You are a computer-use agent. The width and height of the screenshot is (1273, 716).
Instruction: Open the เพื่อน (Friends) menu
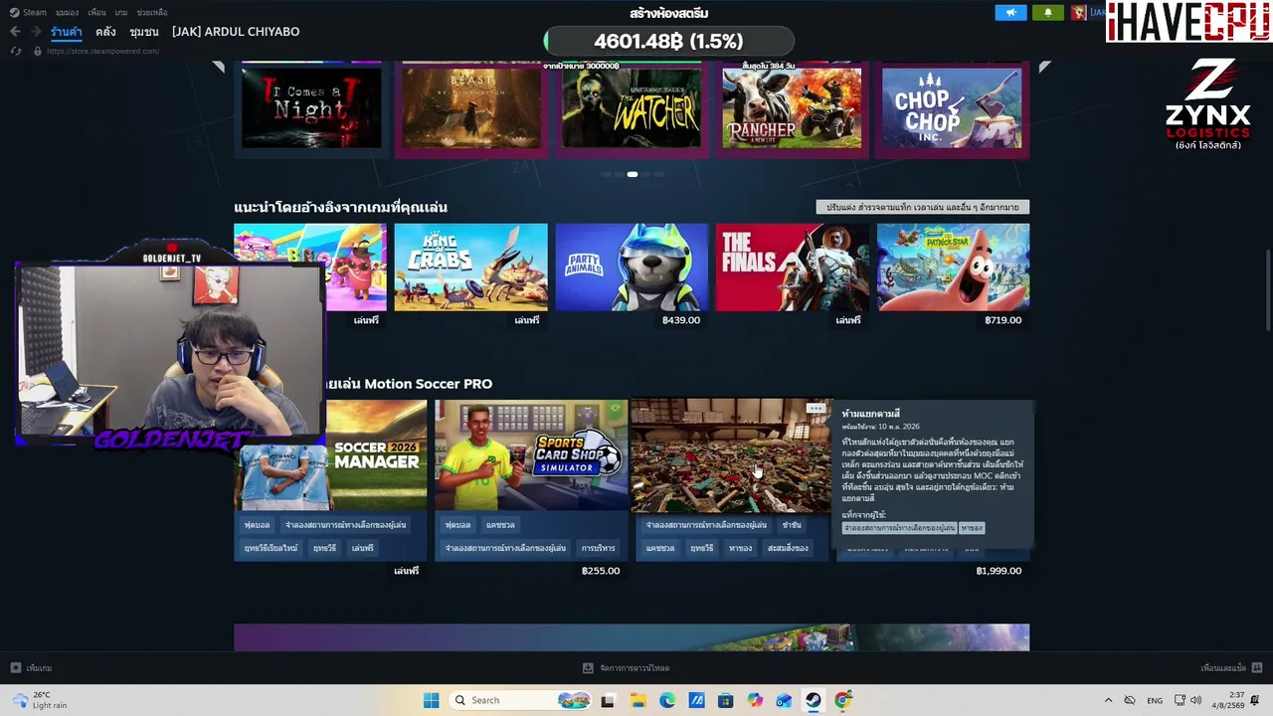[96, 12]
